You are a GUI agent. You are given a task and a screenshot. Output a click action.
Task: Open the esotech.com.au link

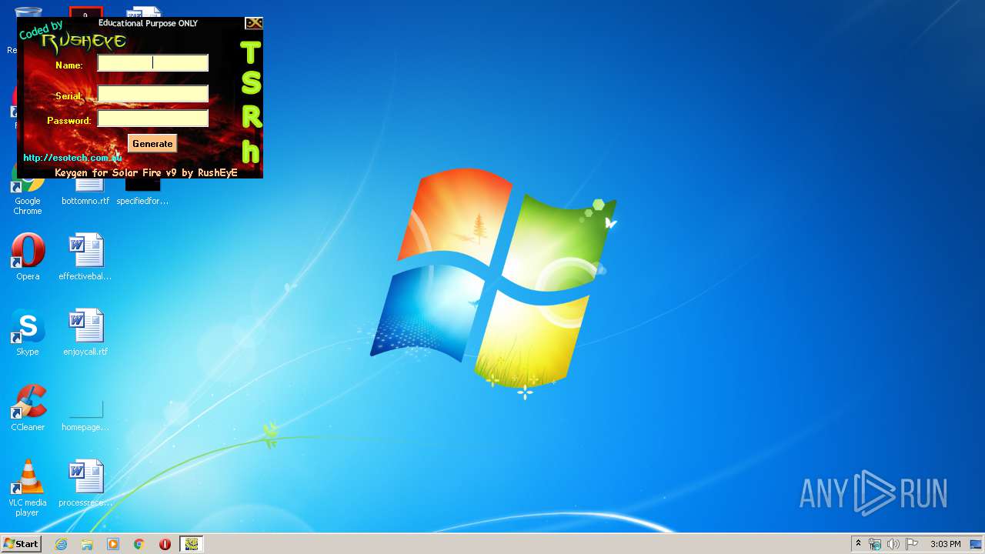pyautogui.click(x=72, y=158)
